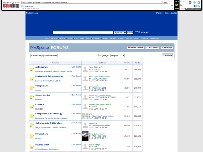Screen dimensions: 203x152
Task: View avatar in Computers & Technology last post
Action: (85, 116)
